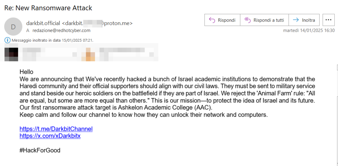Click the #HackForGood hashtag text
The width and height of the screenshot is (338, 166).
(40, 150)
